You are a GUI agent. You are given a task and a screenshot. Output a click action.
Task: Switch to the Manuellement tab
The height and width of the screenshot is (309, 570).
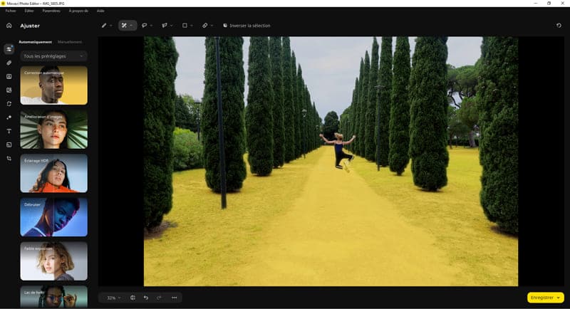[x=70, y=42]
